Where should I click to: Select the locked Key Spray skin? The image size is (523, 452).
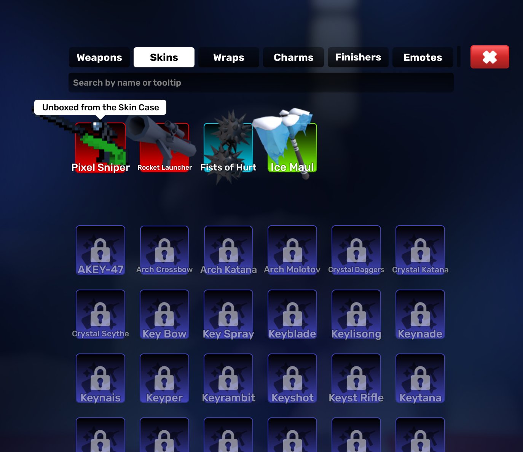pyautogui.click(x=228, y=314)
